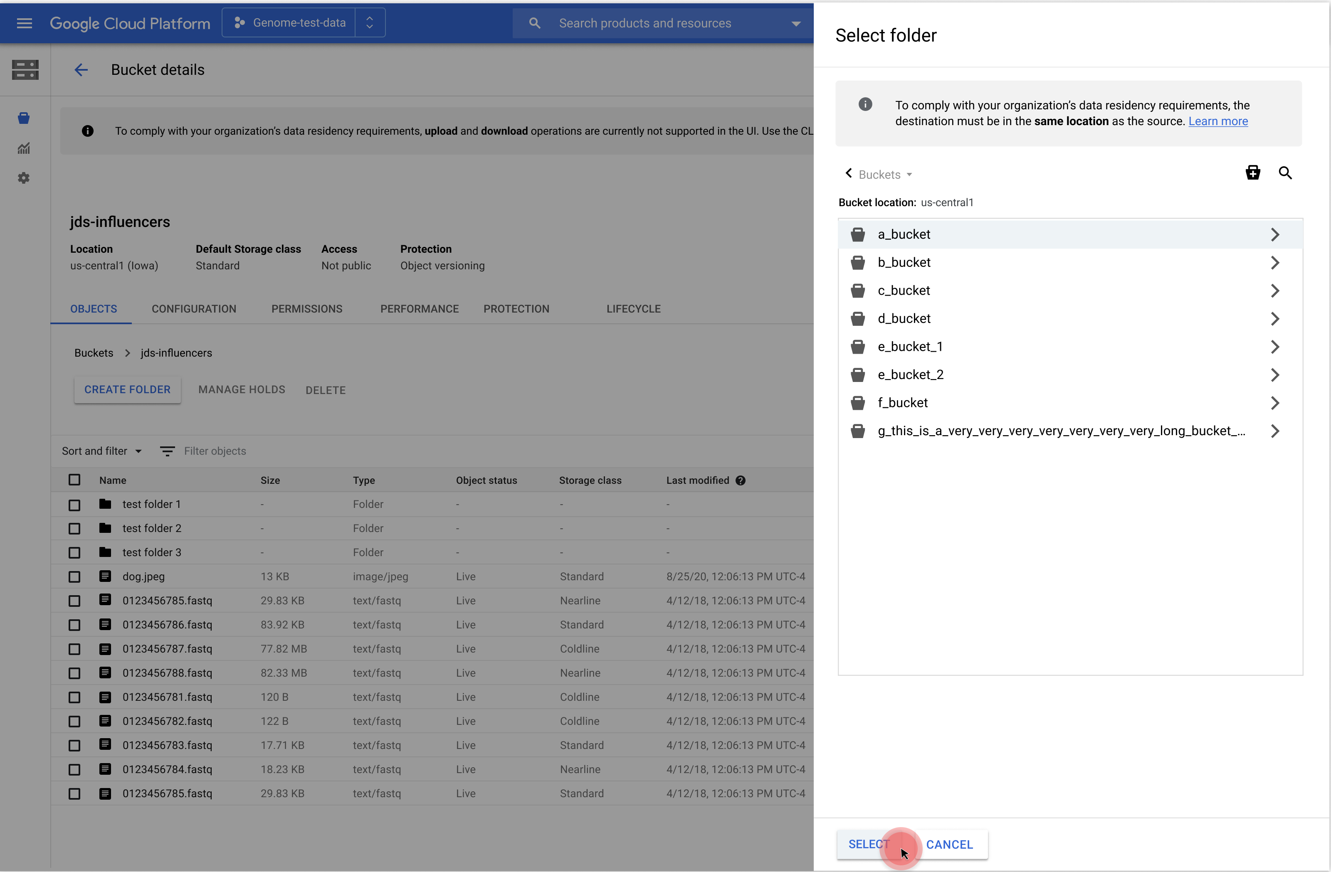Screen dimensions: 1331x872
Task: Open the hamburger navigation menu
Action: [25, 23]
